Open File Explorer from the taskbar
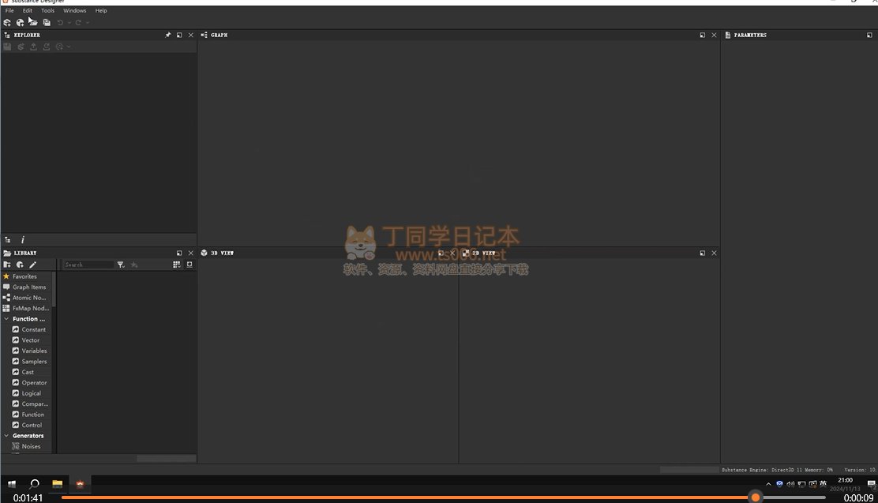Screen dimensions: 878x503 click(x=57, y=484)
